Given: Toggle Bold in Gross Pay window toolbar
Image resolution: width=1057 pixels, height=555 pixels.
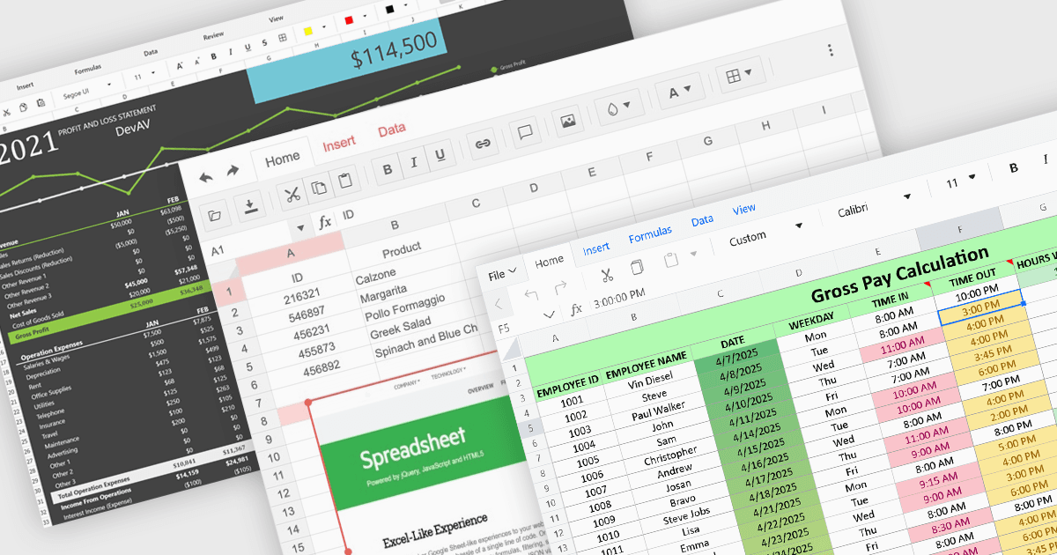Looking at the screenshot, I should click(1014, 168).
